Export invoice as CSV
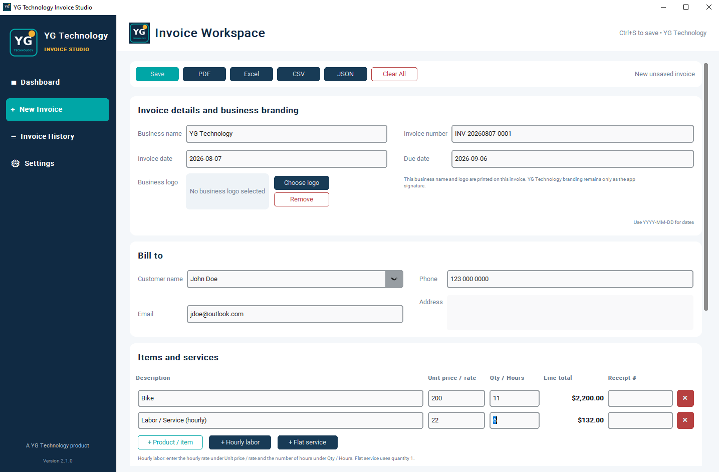The height and width of the screenshot is (472, 719). [x=299, y=74]
